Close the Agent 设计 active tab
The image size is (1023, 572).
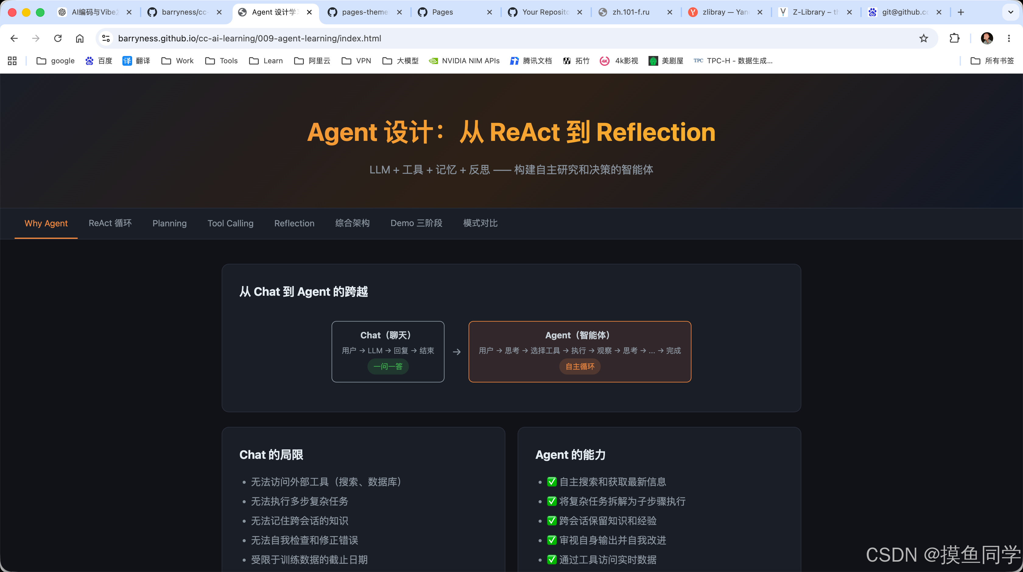(x=309, y=12)
